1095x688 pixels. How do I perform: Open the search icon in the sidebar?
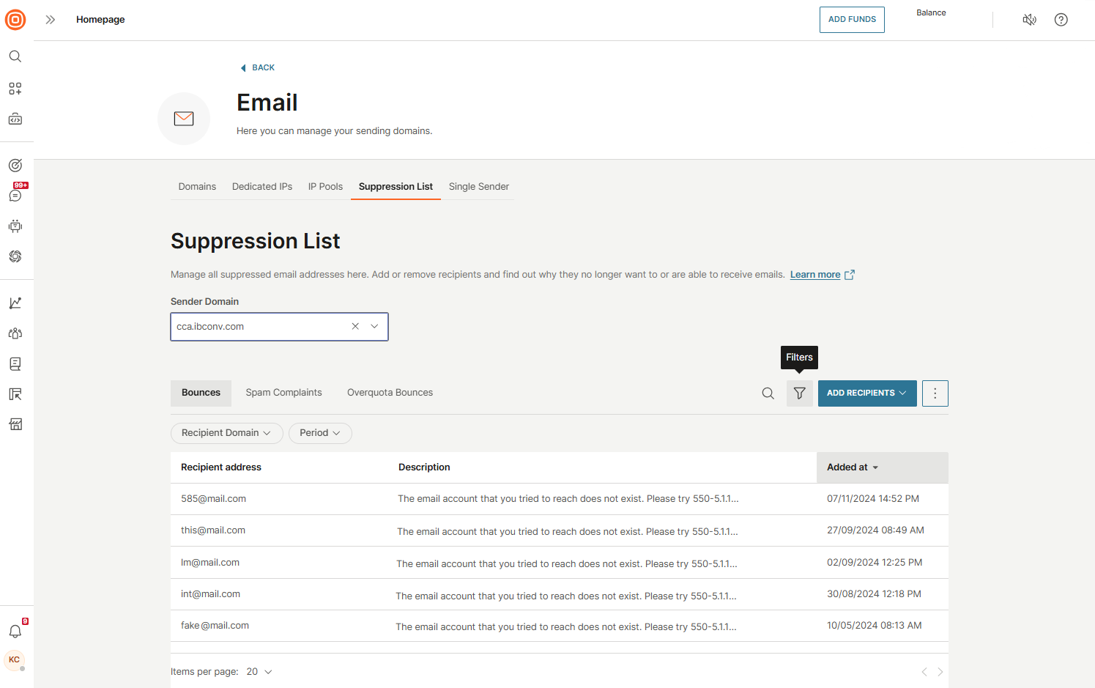[15, 56]
